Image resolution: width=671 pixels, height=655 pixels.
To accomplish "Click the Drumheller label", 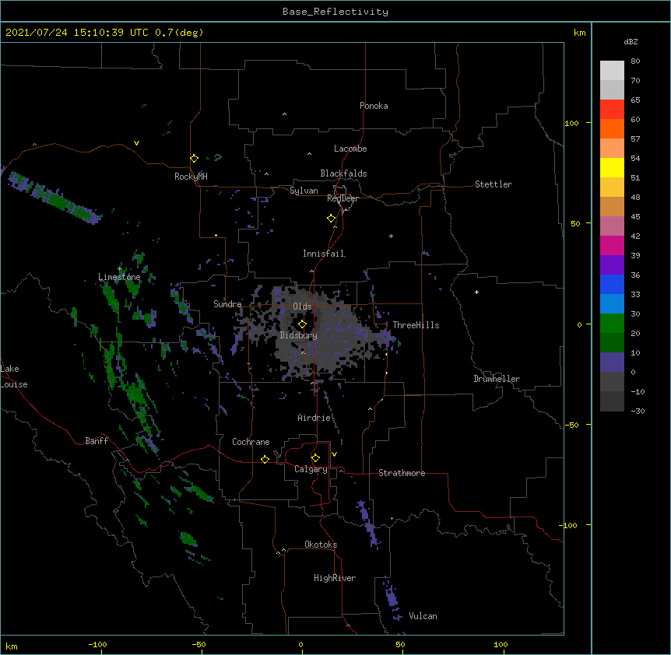I will click(497, 379).
